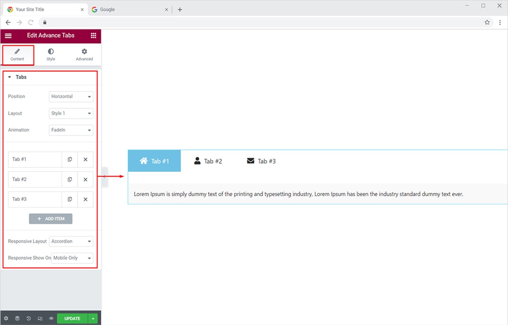Screen dimensions: 508x325
Task: Toggle Responsive Mode icon in footer
Action: 40,319
